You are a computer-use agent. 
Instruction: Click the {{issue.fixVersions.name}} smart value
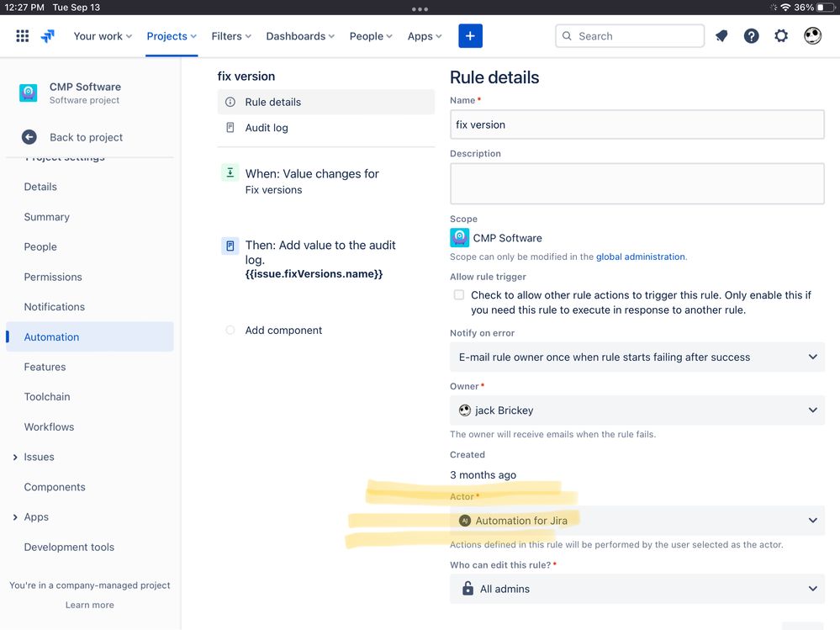(314, 273)
